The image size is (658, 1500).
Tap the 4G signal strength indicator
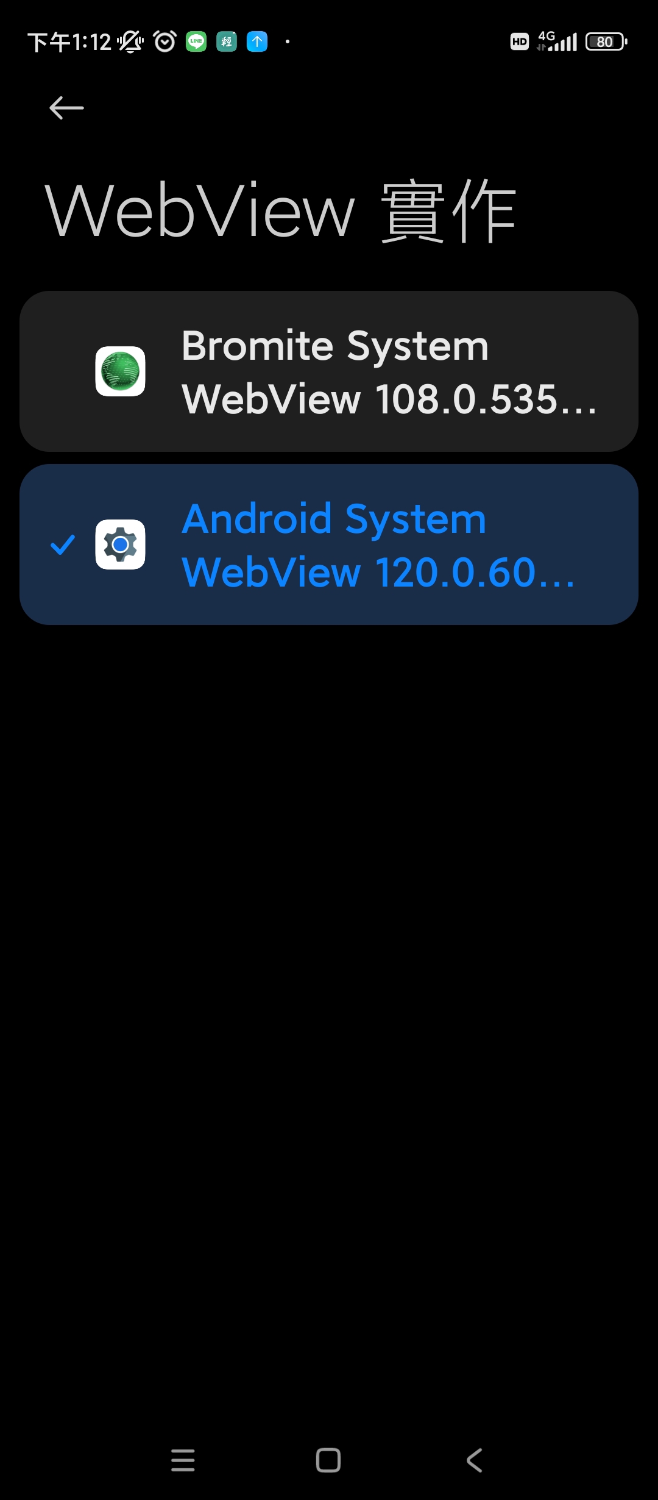(557, 41)
